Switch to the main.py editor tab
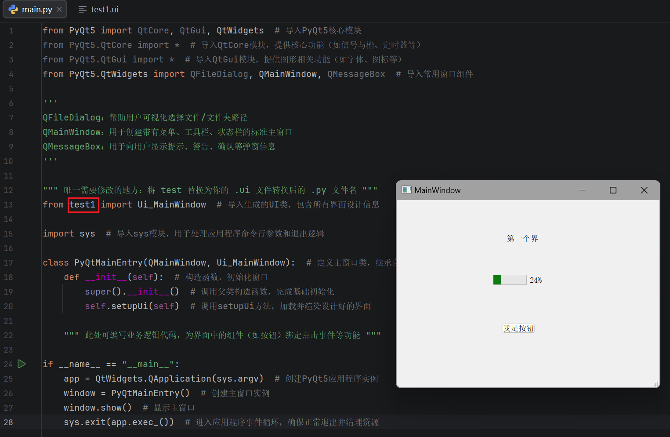 click(x=35, y=9)
